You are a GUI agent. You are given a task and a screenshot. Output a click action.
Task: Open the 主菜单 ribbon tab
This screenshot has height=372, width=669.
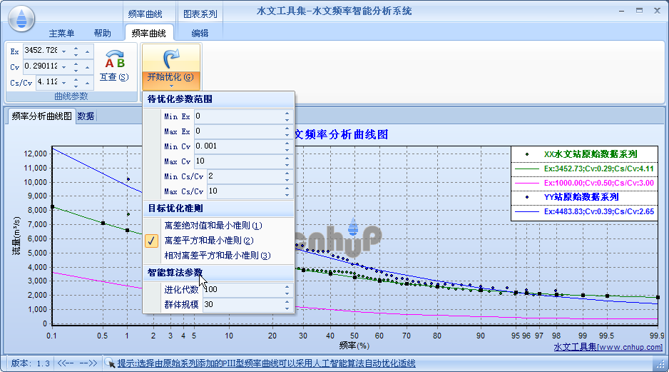[x=61, y=33]
